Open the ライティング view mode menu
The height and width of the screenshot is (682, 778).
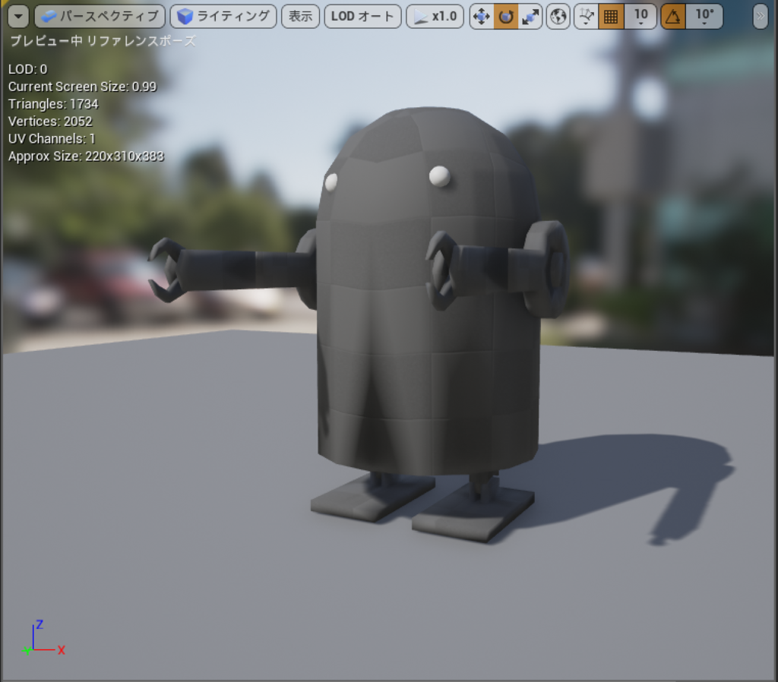tap(223, 17)
